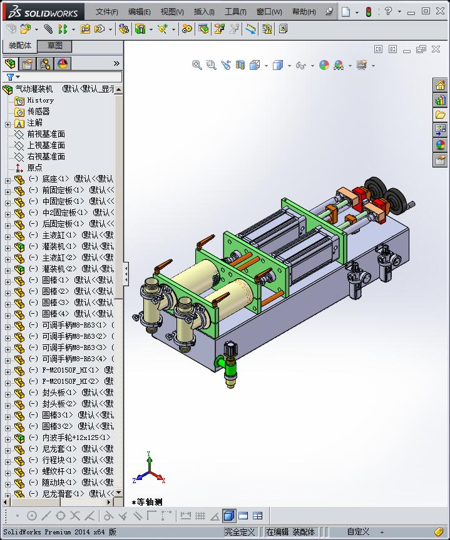Screen dimensions: 450x540
Task: Open the 视图(V) menu
Action: (172, 12)
